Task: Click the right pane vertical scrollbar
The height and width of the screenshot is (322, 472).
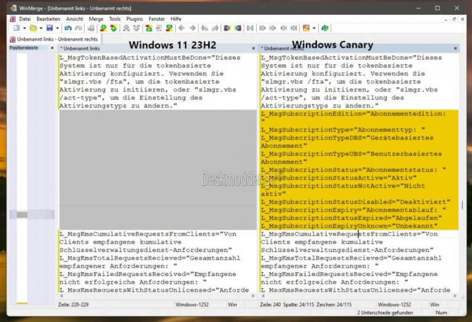Action: pos(462,172)
